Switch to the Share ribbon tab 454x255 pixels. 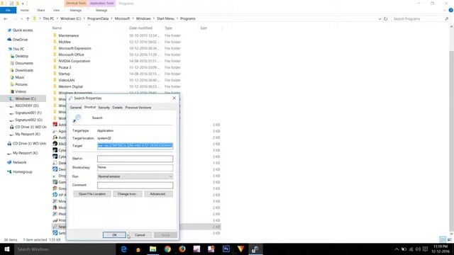tap(41, 10)
